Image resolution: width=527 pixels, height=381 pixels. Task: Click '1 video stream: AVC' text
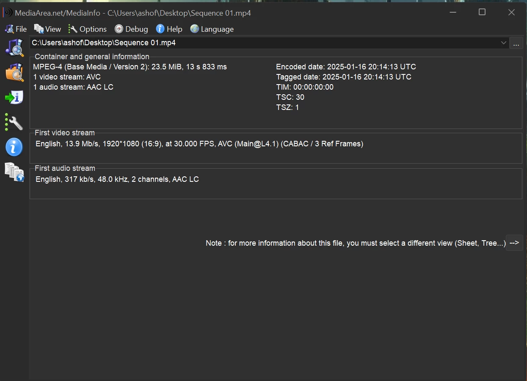point(67,77)
